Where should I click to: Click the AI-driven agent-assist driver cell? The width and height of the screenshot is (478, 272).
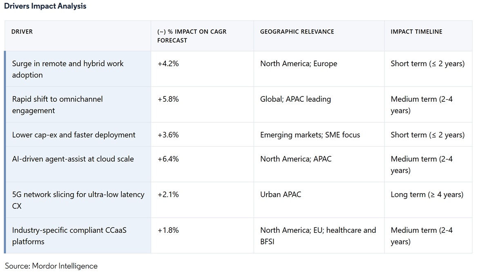coord(73,159)
